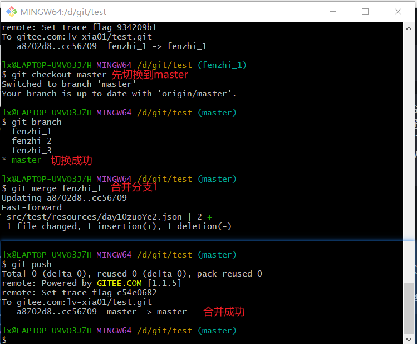Click the window title MINGW64:/d/git/test
The height and width of the screenshot is (344, 417).
[x=63, y=12]
